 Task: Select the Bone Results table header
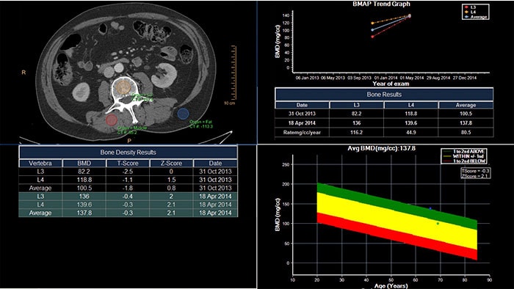pos(384,95)
